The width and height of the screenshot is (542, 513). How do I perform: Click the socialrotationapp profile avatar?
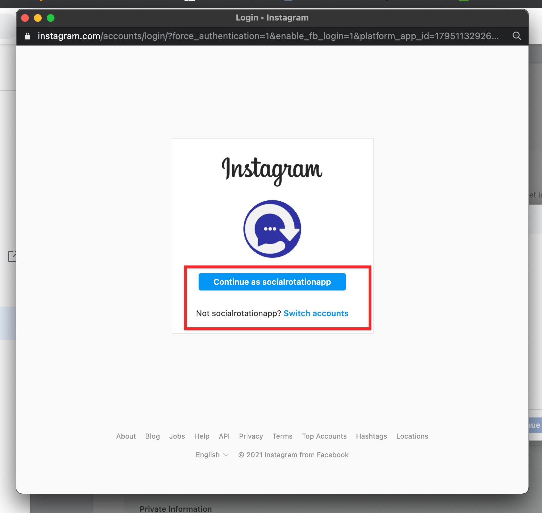272,229
